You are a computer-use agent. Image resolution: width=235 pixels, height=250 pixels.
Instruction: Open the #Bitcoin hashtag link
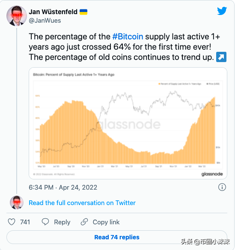pyautogui.click(x=128, y=36)
